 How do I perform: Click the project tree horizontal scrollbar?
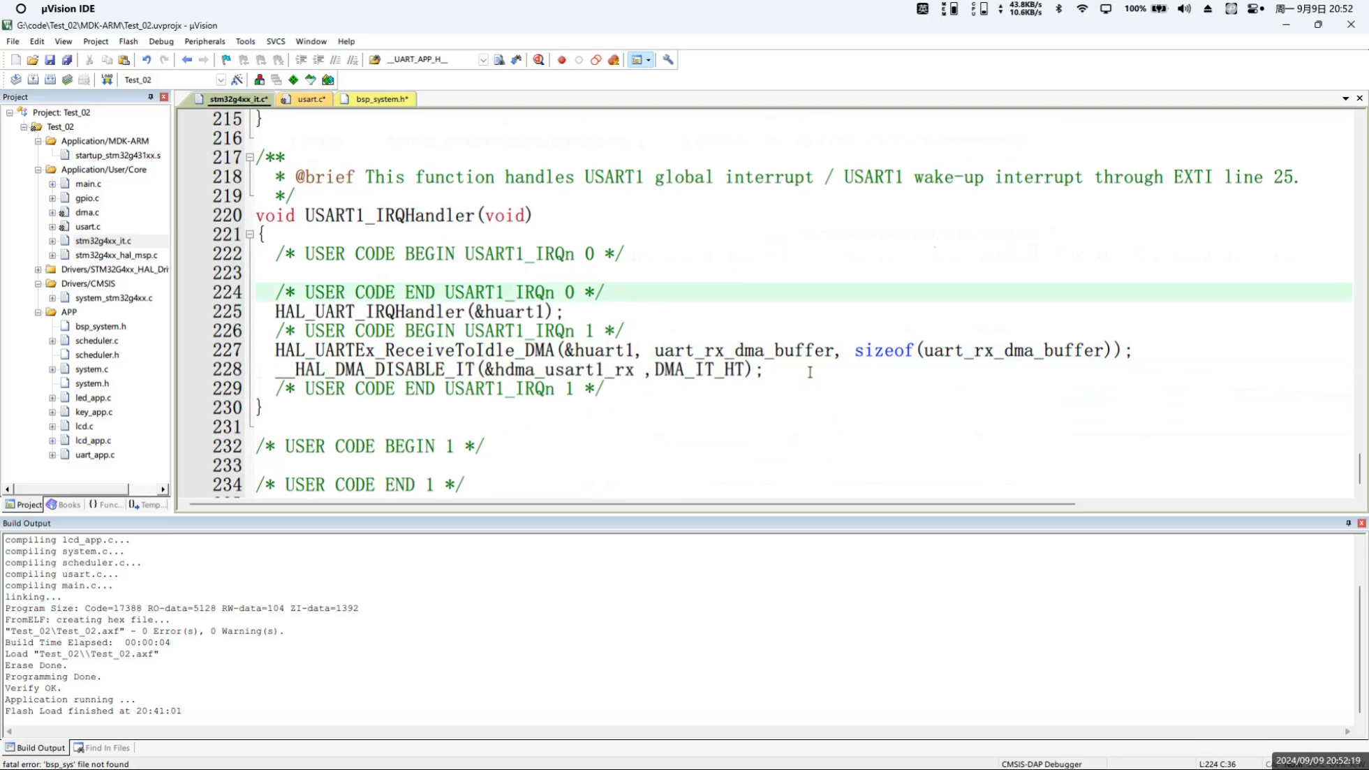click(70, 489)
